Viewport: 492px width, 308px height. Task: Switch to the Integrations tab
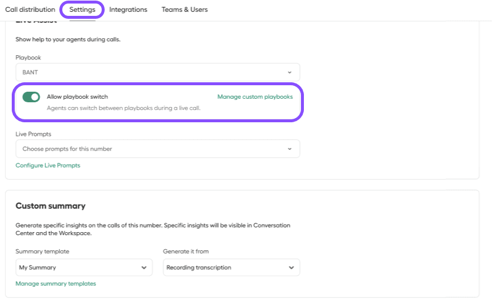point(128,9)
